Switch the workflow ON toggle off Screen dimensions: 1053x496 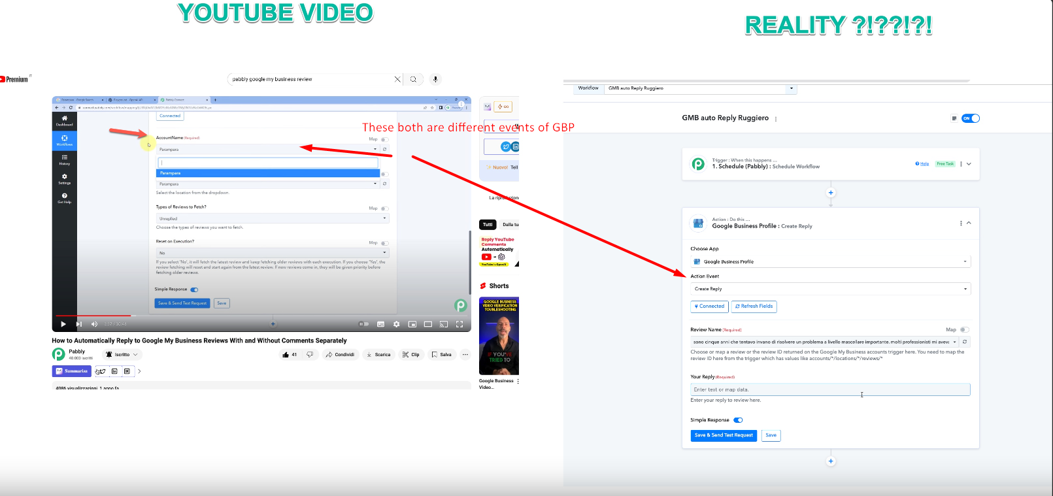click(x=971, y=118)
